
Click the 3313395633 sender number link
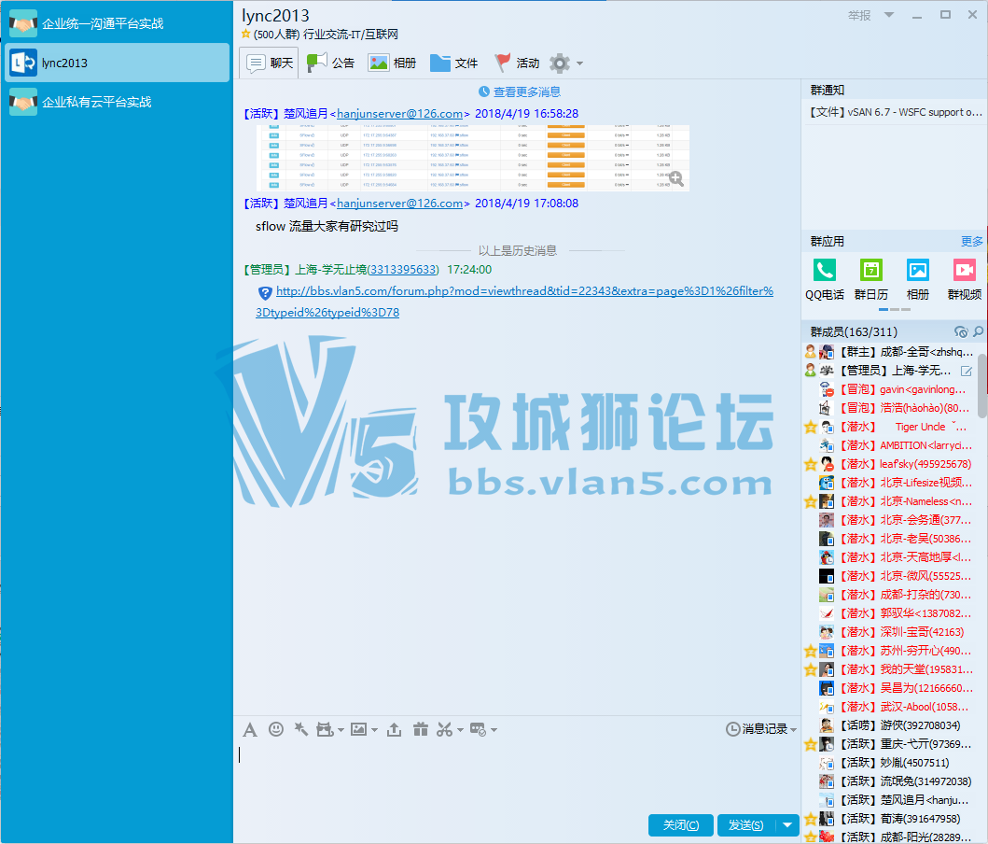[403, 269]
